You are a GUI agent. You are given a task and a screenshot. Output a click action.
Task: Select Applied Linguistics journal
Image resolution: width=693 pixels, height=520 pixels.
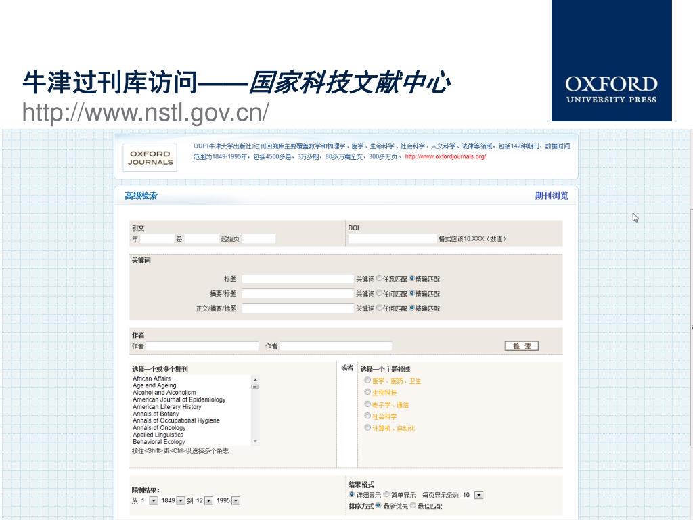158,435
